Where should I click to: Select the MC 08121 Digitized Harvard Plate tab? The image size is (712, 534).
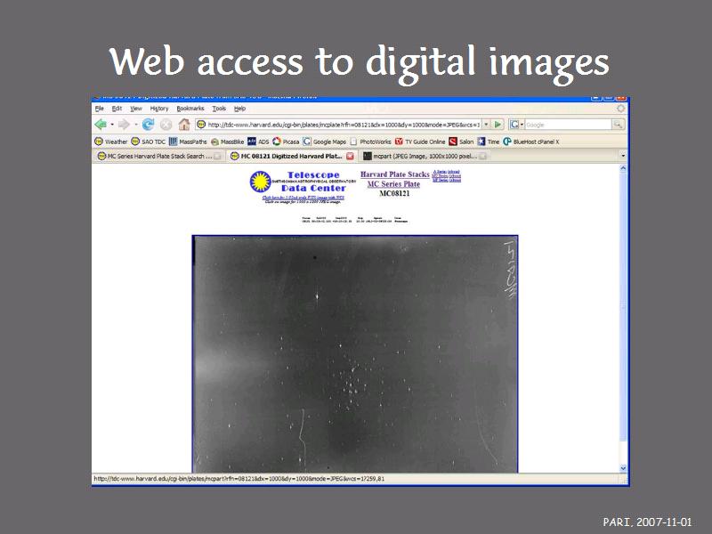point(291,157)
